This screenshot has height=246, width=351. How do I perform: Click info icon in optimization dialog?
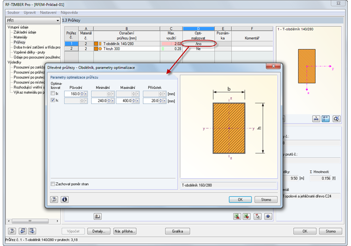[x=65, y=199]
